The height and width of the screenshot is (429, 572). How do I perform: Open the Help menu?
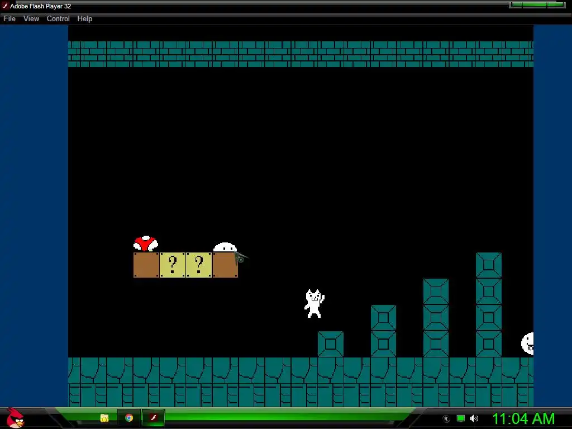pos(85,18)
